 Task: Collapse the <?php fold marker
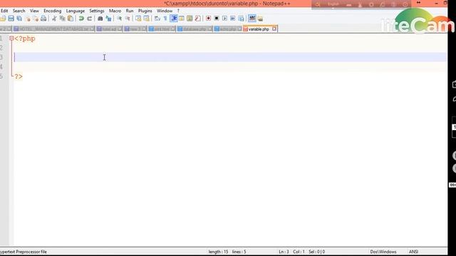(x=11, y=38)
